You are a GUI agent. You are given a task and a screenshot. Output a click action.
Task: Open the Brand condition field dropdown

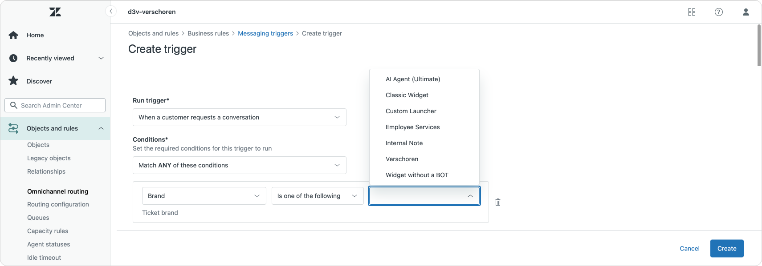[x=204, y=196]
